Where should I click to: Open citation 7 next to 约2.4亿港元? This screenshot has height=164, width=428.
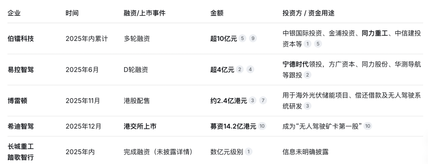pyautogui.click(x=263, y=101)
